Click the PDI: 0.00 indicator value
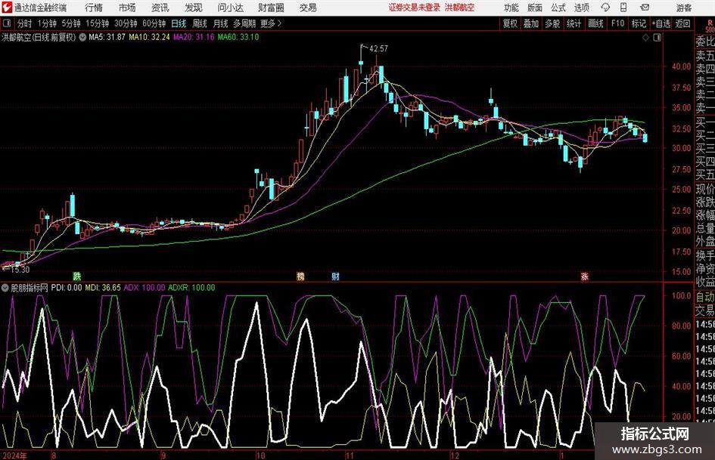 click(x=66, y=288)
